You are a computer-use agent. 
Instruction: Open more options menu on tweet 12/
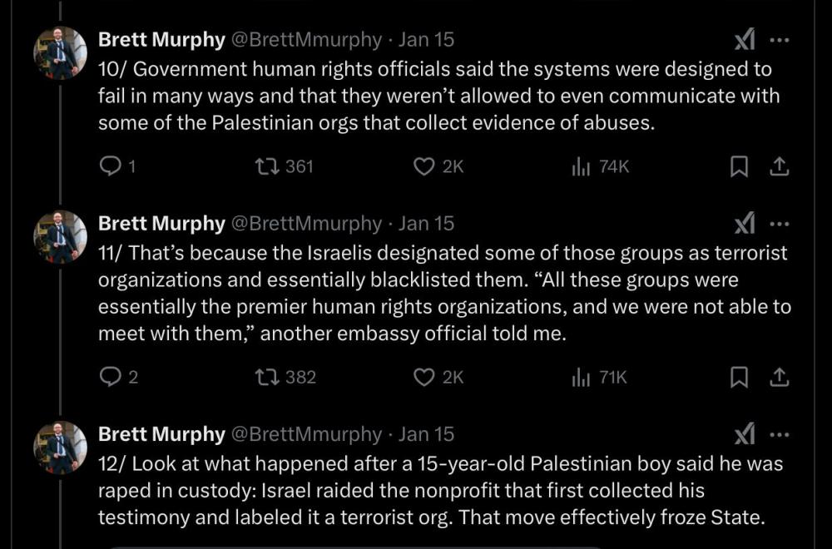[x=780, y=434]
